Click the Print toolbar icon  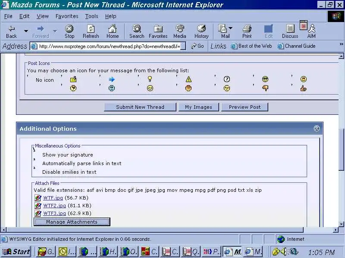pyautogui.click(x=247, y=31)
